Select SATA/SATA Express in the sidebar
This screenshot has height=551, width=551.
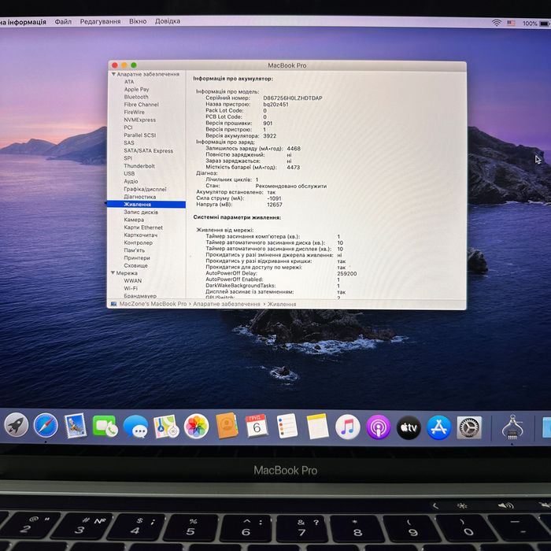pos(148,151)
